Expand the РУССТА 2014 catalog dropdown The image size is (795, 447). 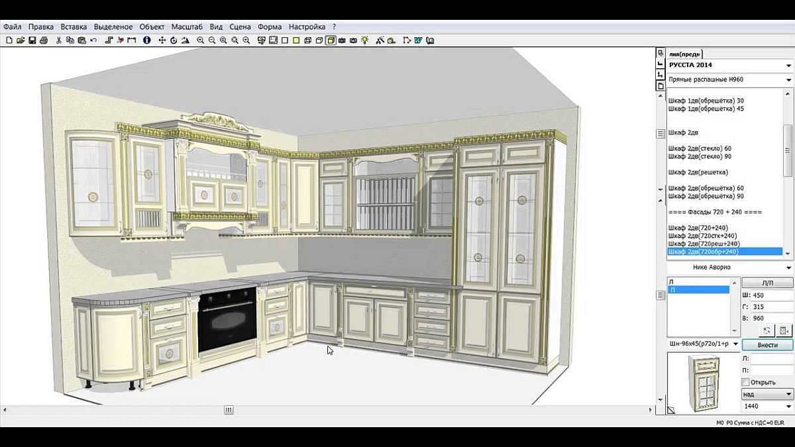[788, 66]
